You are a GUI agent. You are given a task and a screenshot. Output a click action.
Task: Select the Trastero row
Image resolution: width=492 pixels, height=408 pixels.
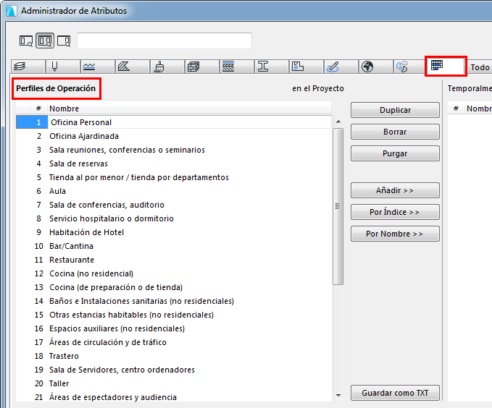click(174, 356)
